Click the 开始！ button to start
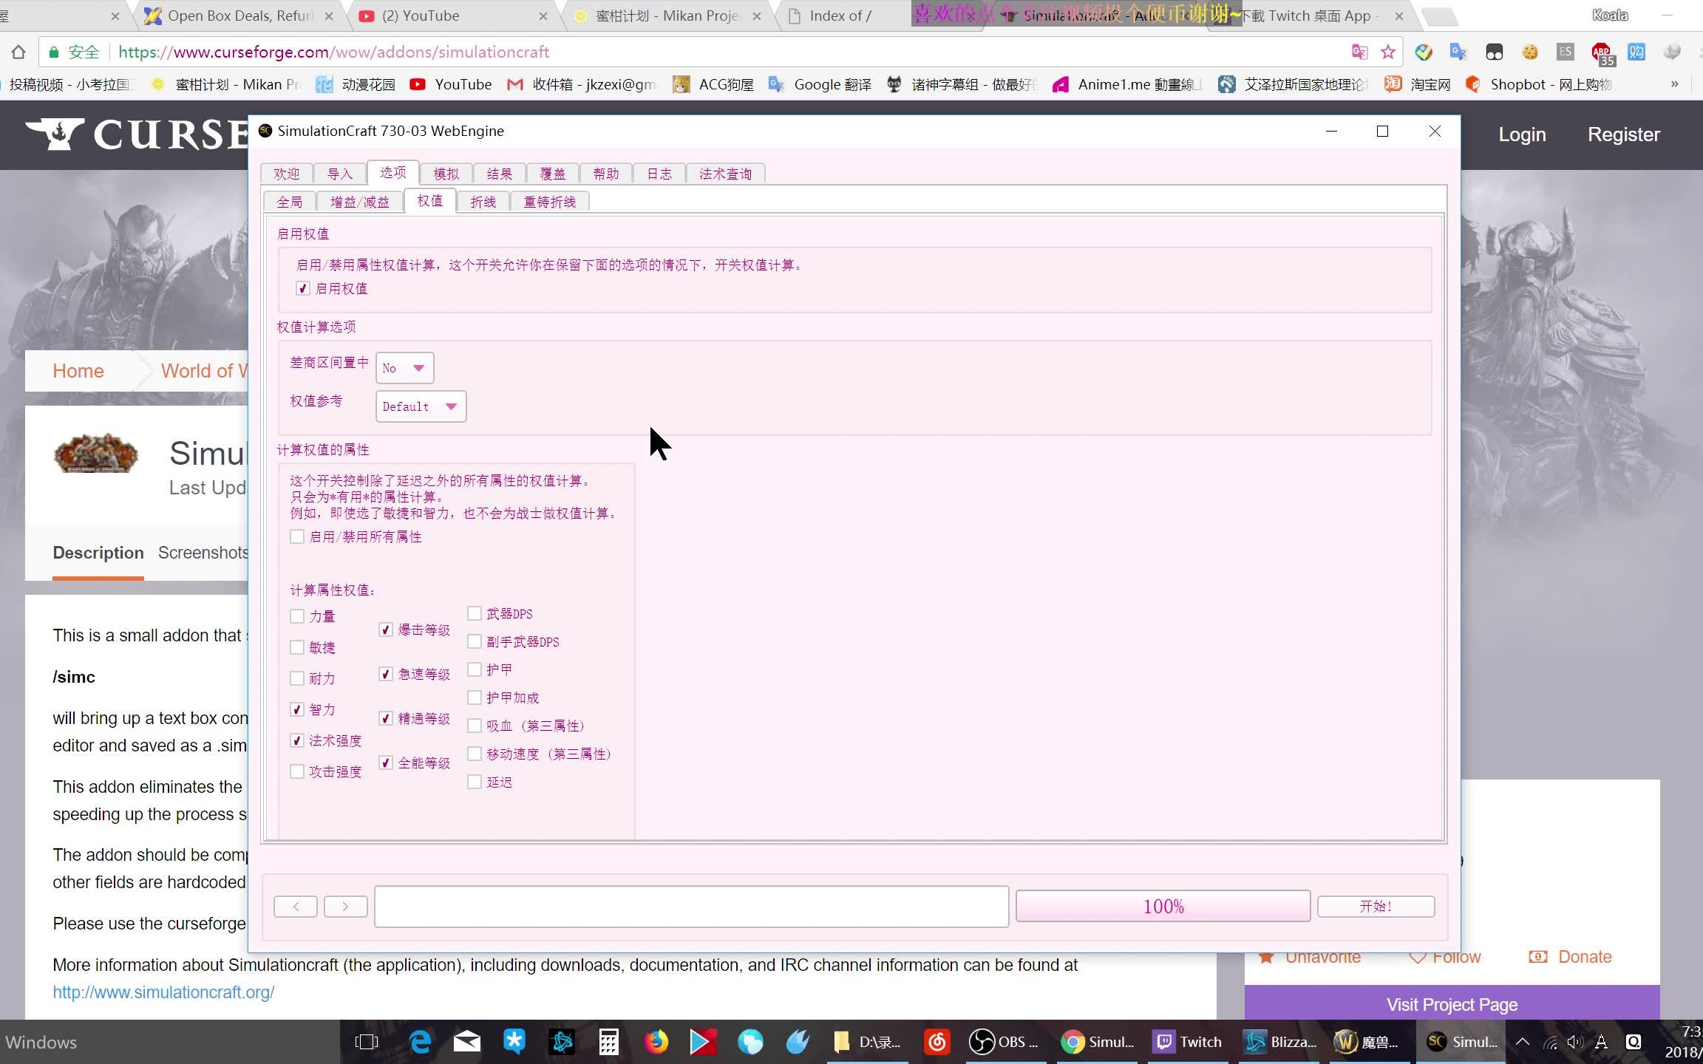 tap(1376, 906)
